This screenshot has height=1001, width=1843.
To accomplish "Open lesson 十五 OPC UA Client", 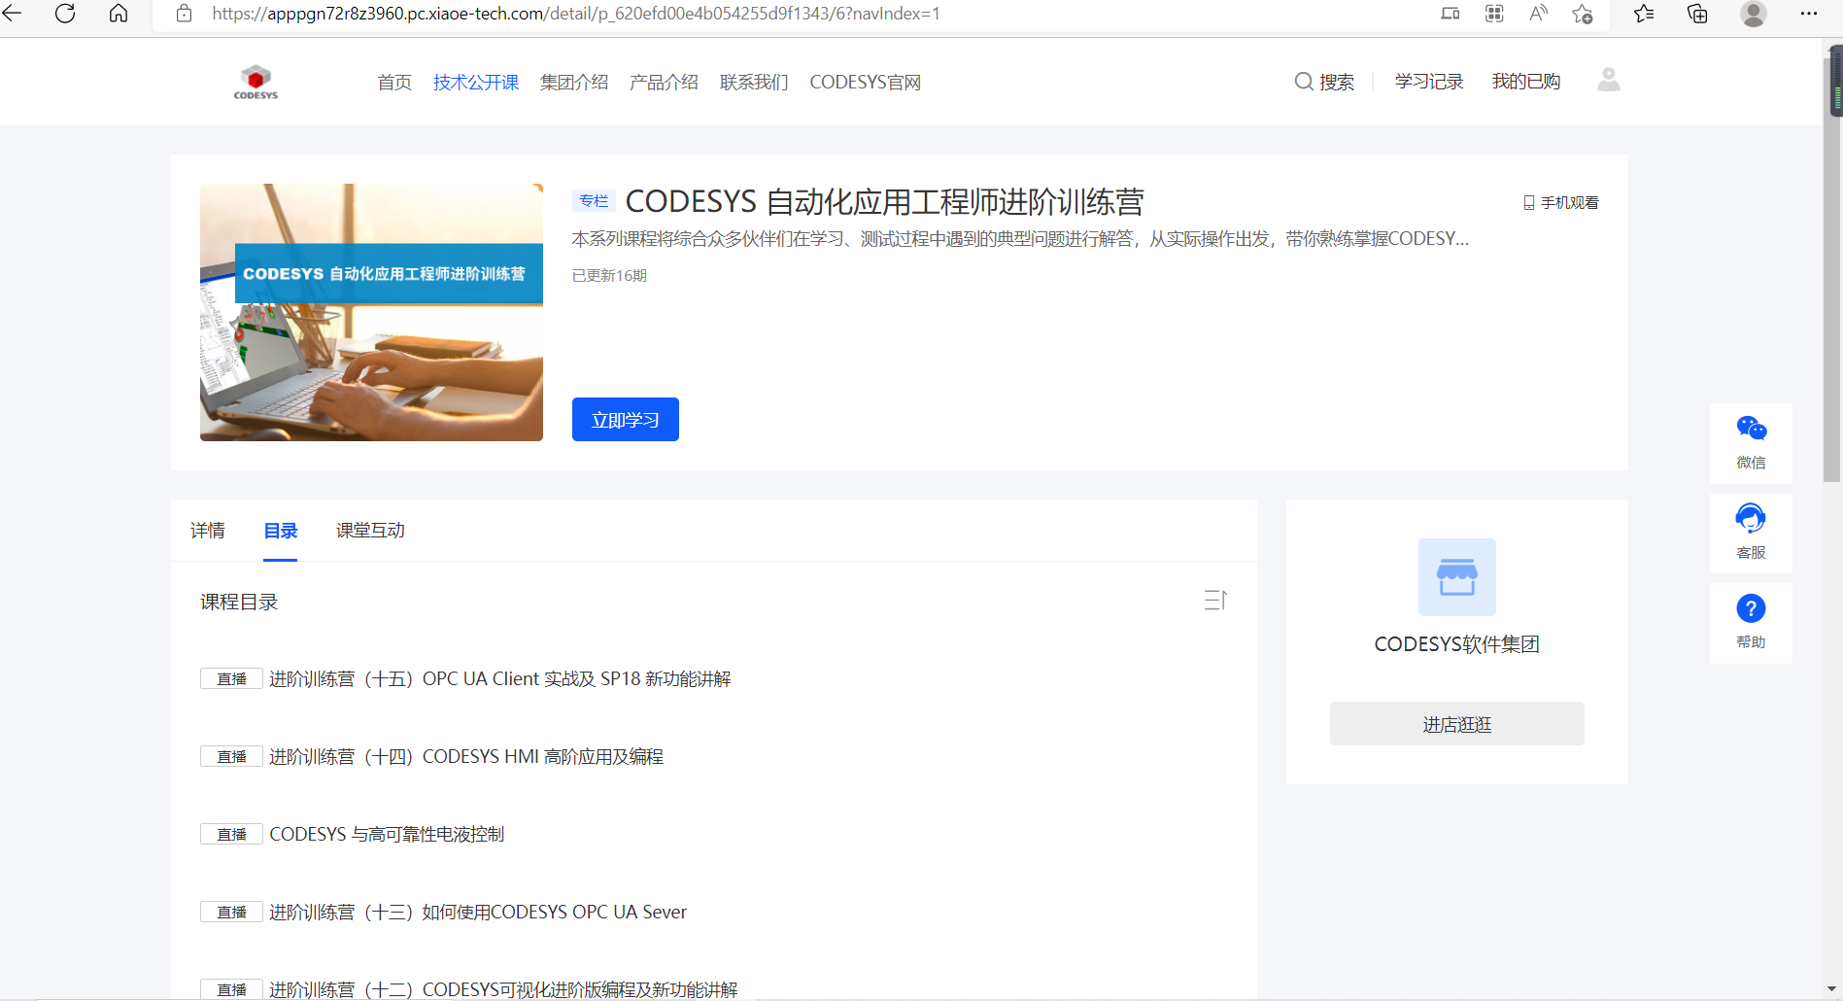I will 499,679.
